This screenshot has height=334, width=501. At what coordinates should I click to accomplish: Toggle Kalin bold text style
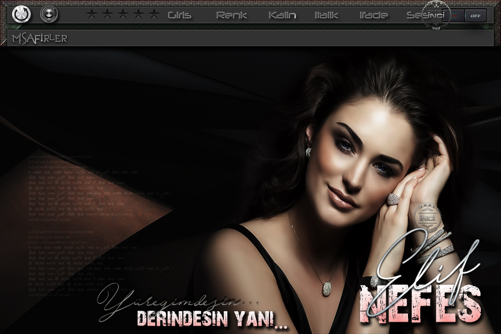pos(282,16)
